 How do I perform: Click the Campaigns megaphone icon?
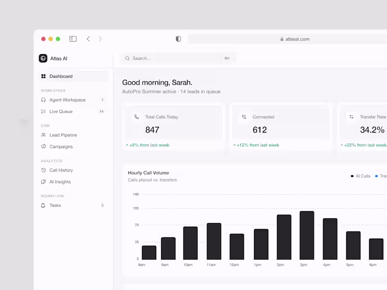[x=44, y=146]
